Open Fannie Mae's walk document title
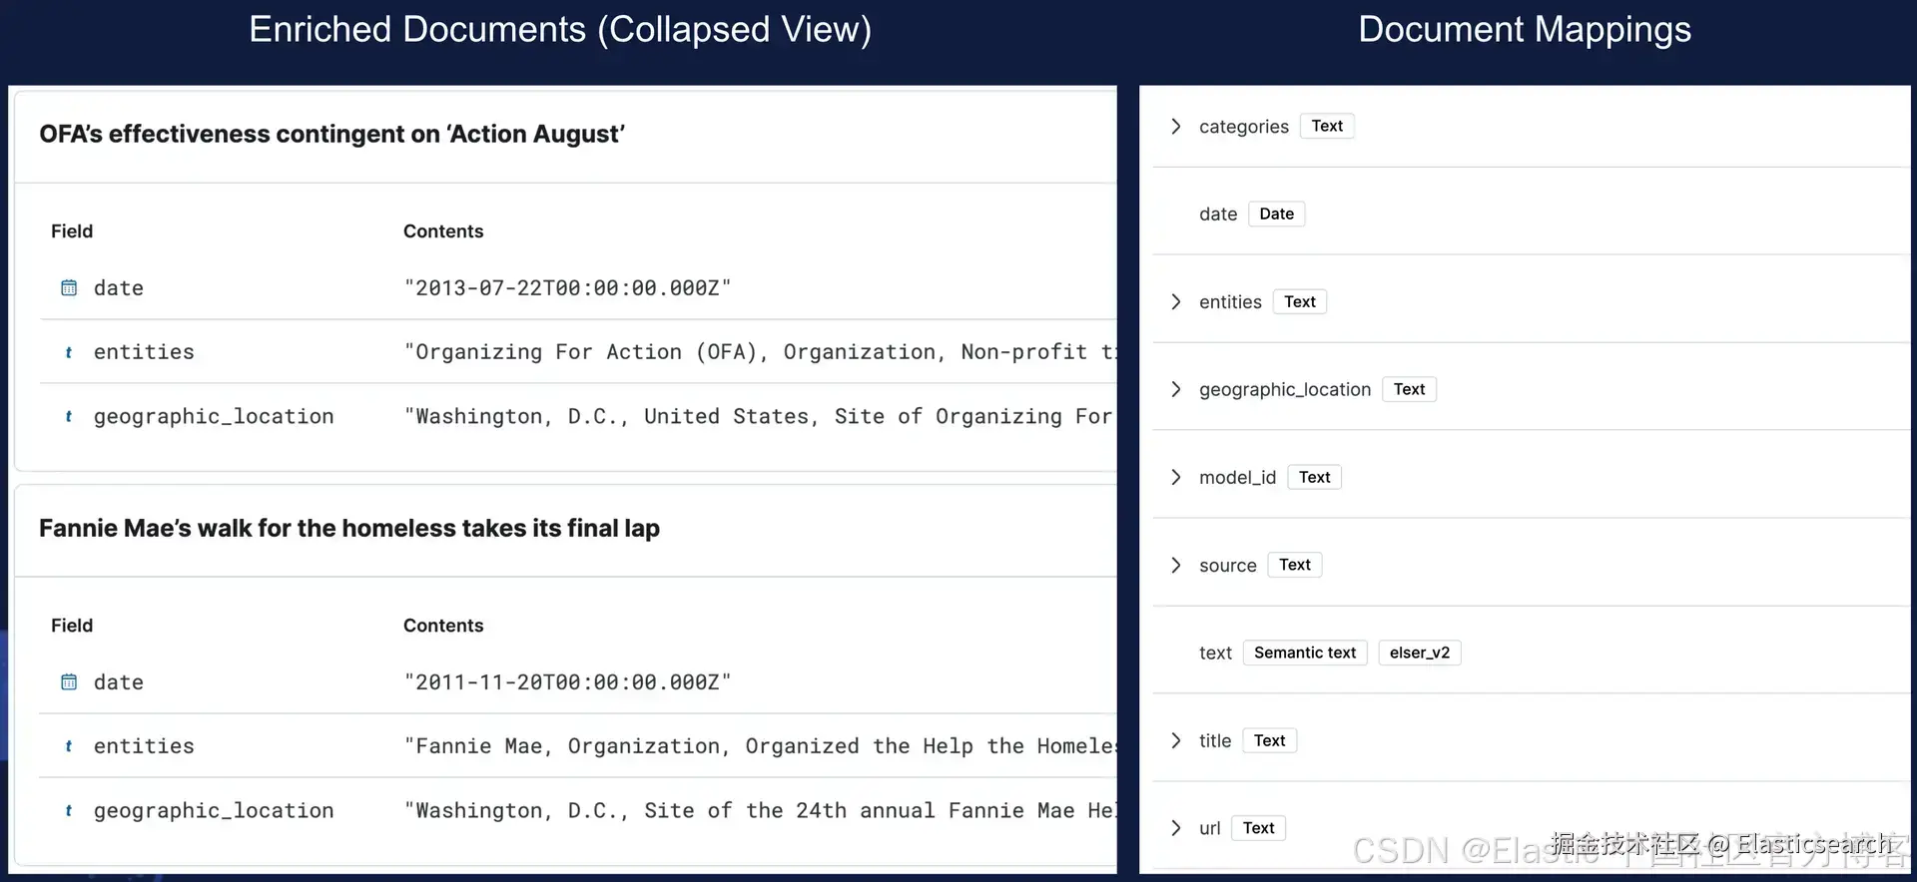The height and width of the screenshot is (882, 1917). pyautogui.click(x=349, y=528)
